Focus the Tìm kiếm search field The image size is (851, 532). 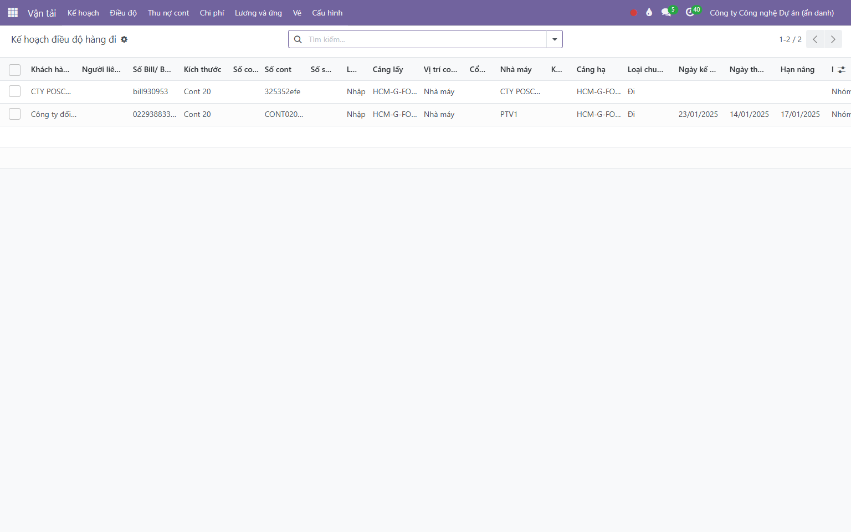pos(425,39)
